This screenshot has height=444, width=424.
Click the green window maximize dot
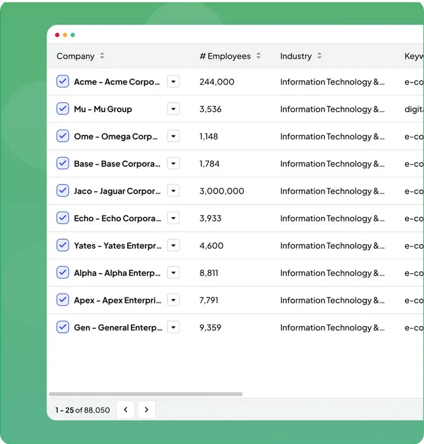click(73, 35)
